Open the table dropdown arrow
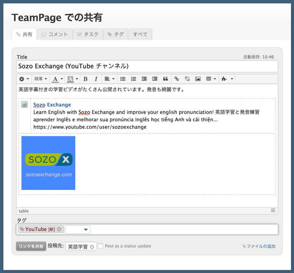The height and width of the screenshot is (273, 294). (215, 79)
